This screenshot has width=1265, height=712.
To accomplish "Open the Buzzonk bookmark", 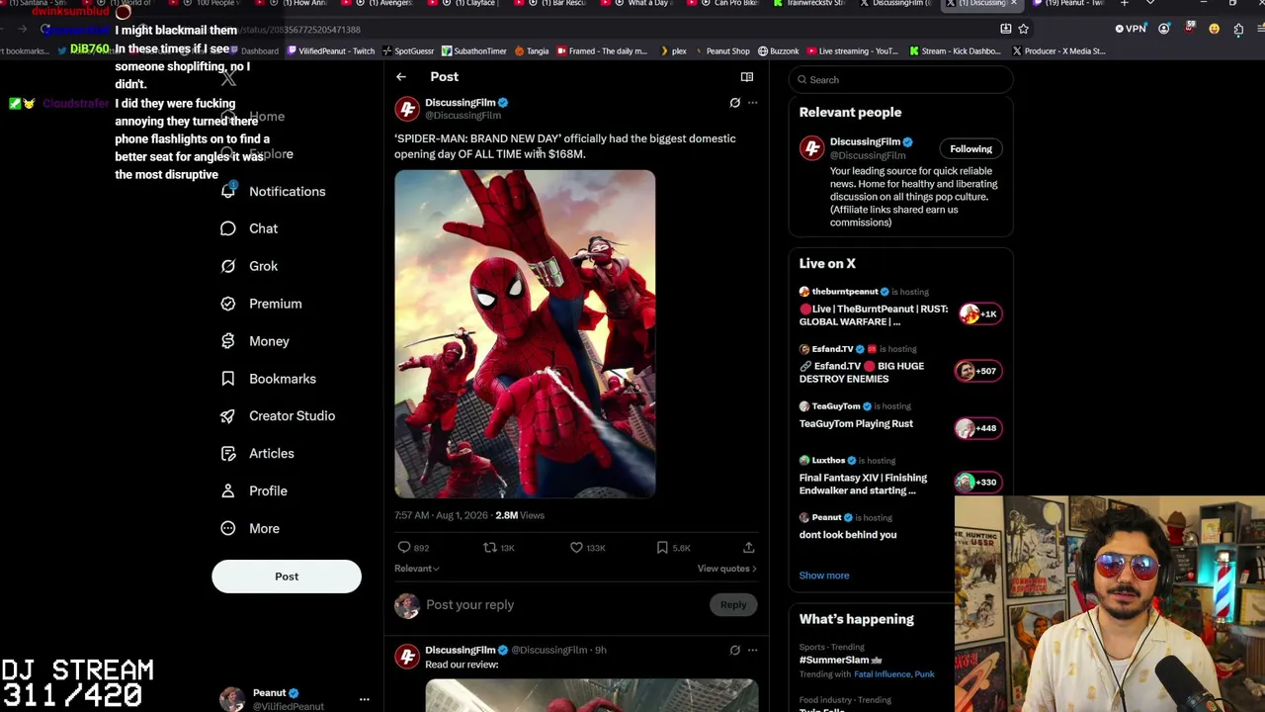I will 778,51.
